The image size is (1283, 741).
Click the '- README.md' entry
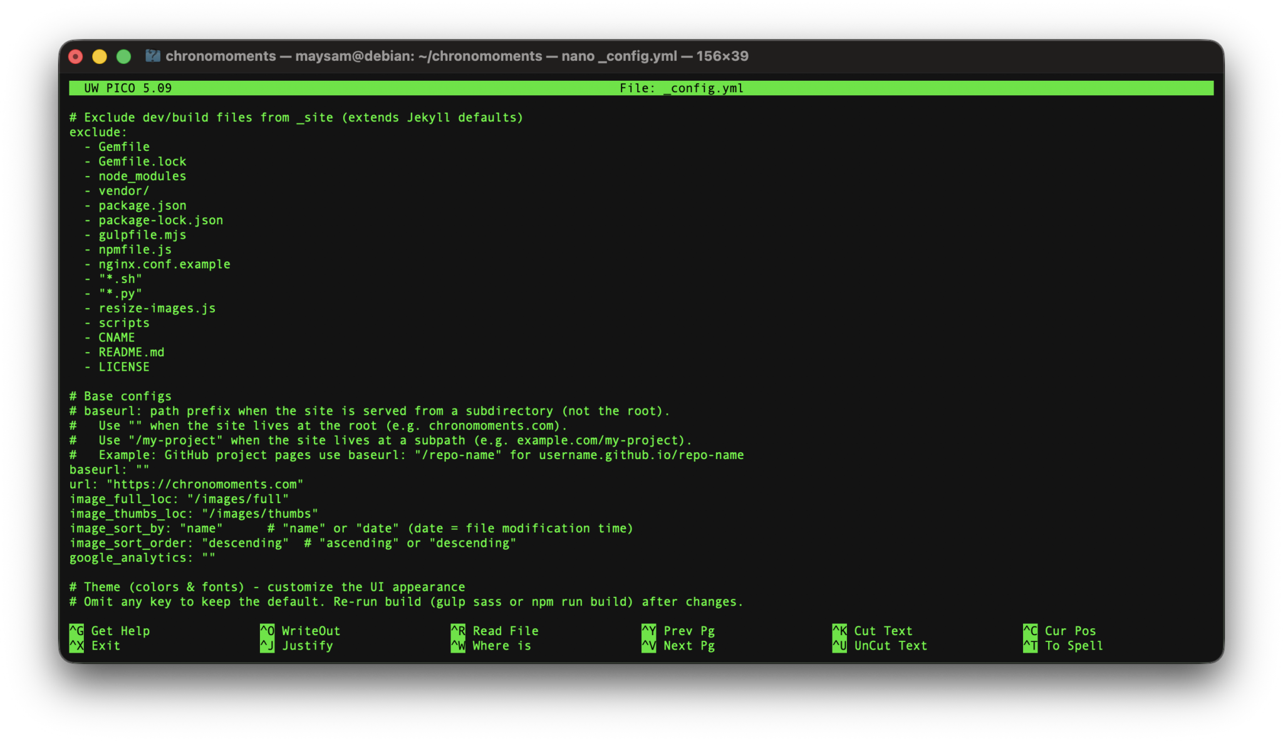click(124, 352)
